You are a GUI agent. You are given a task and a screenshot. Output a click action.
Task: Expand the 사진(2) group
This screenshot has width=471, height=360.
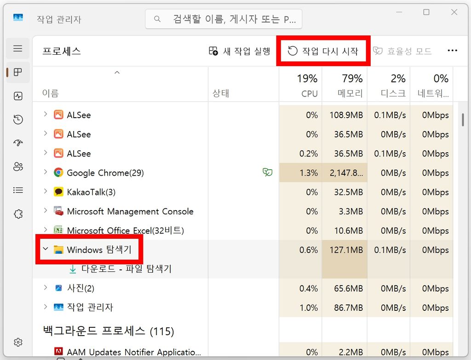point(46,287)
